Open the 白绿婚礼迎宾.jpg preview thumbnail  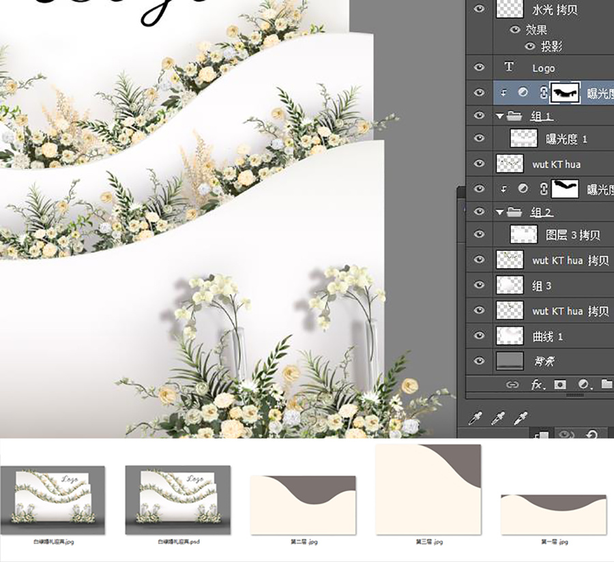[53, 500]
